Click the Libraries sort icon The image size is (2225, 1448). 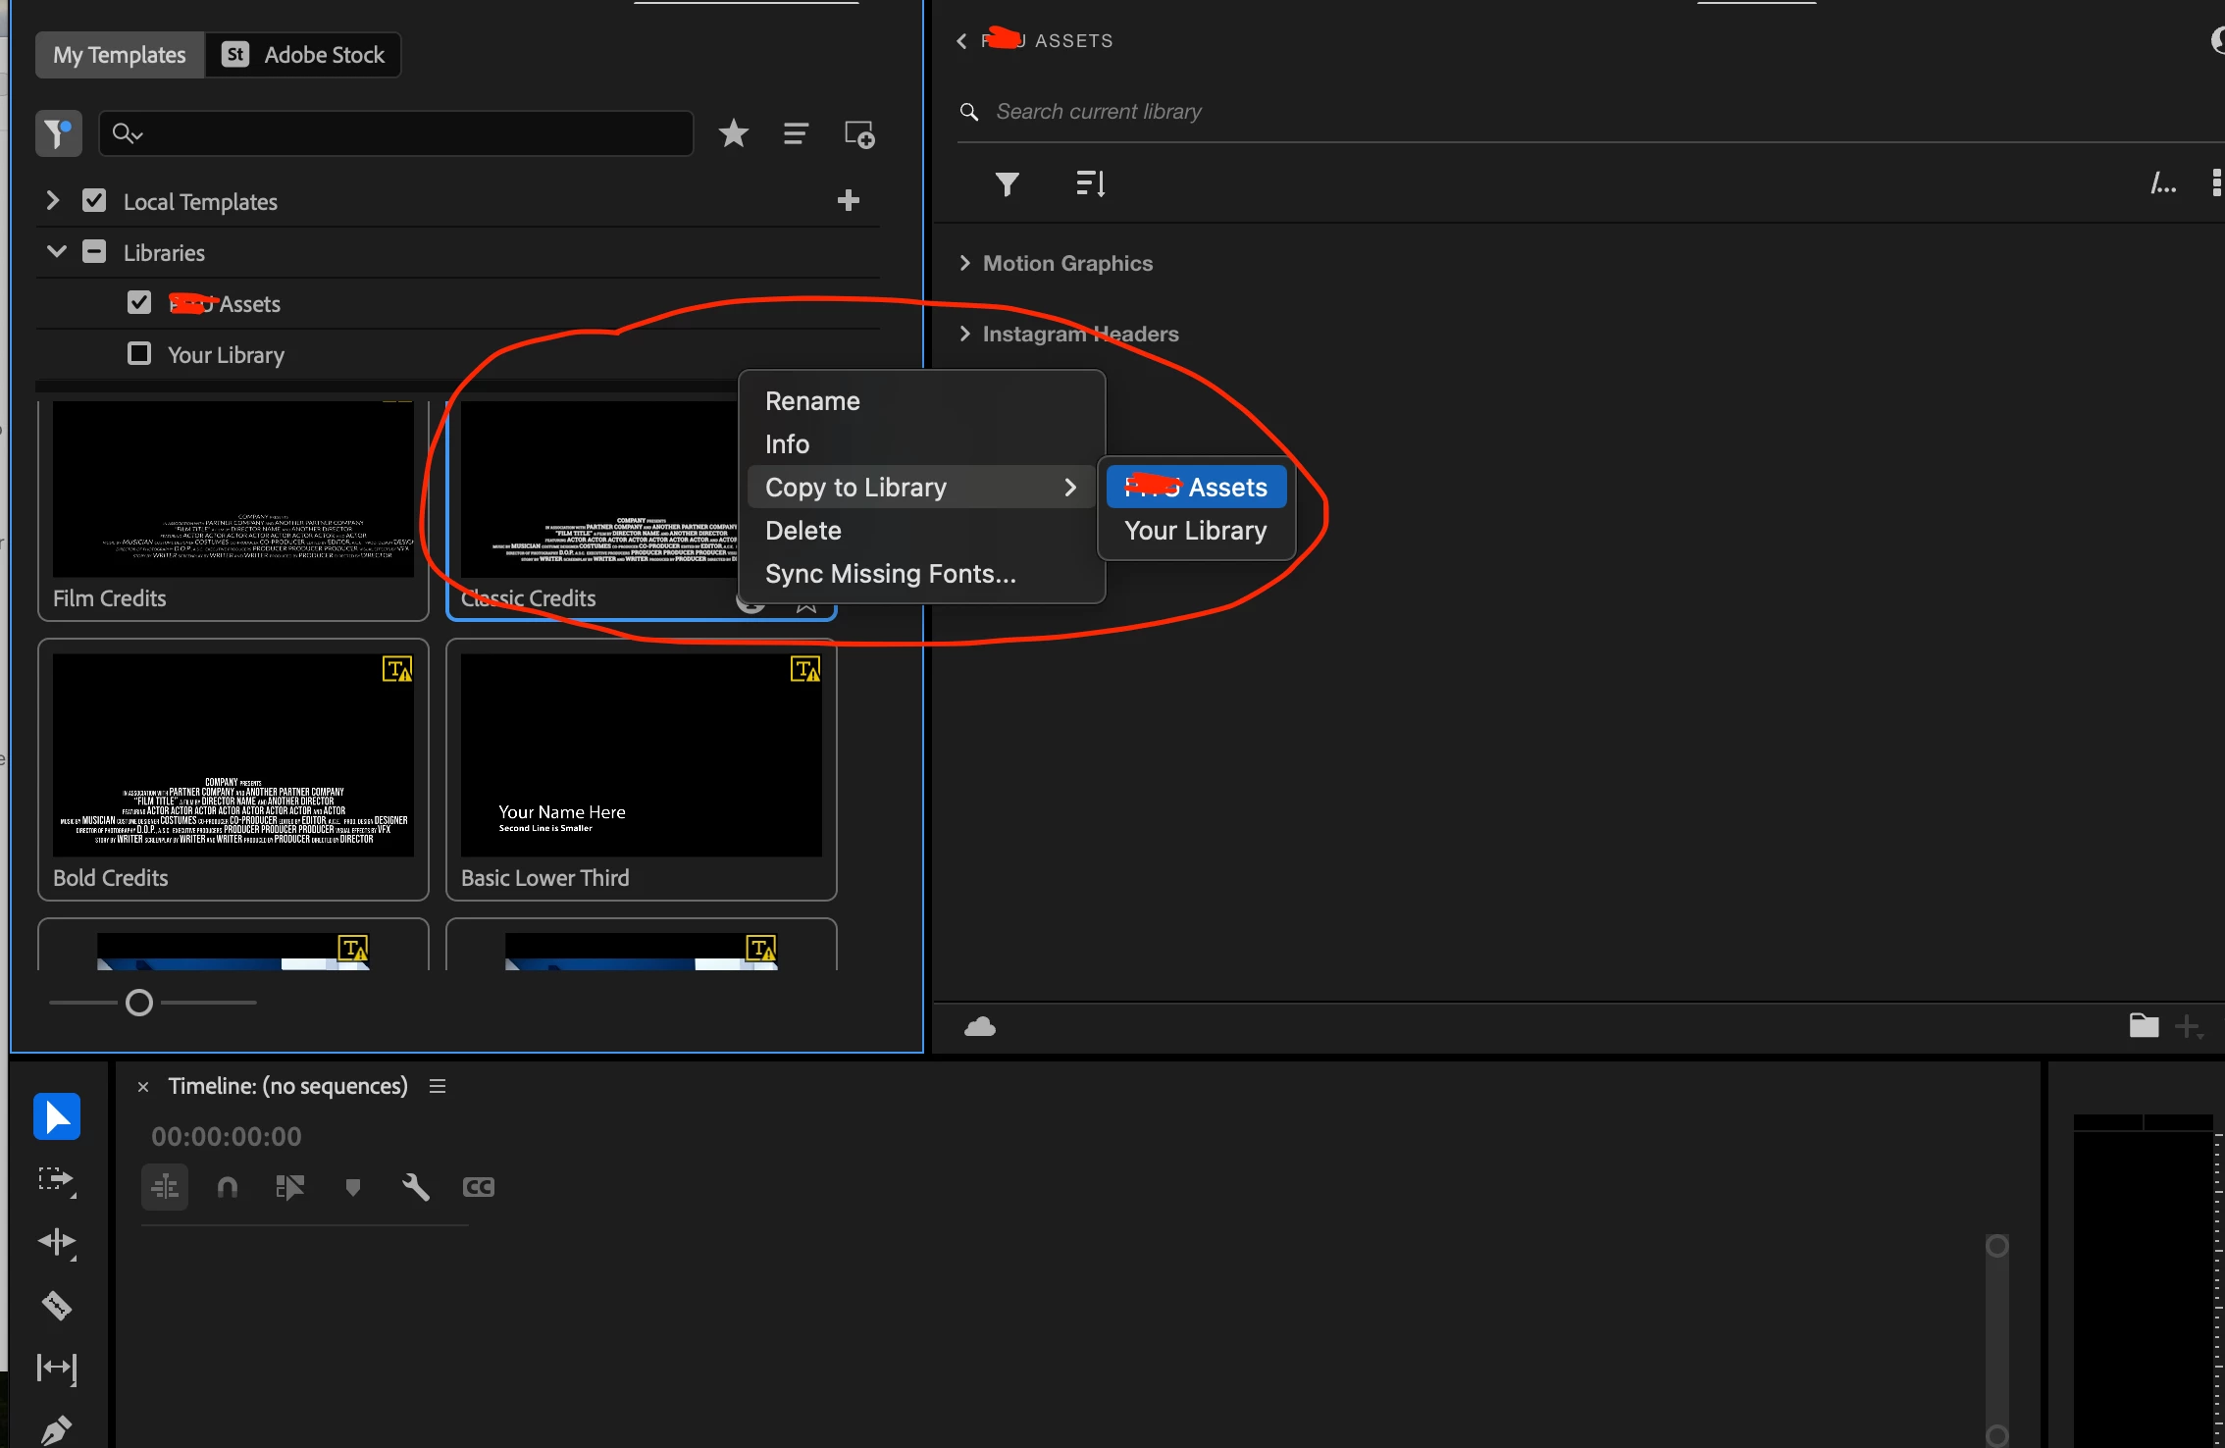1090,183
